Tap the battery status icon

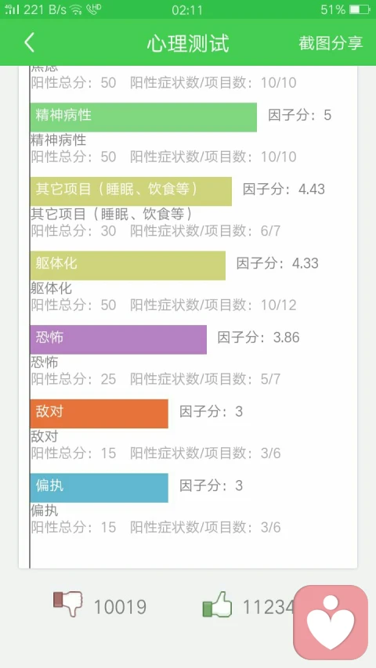click(x=359, y=9)
